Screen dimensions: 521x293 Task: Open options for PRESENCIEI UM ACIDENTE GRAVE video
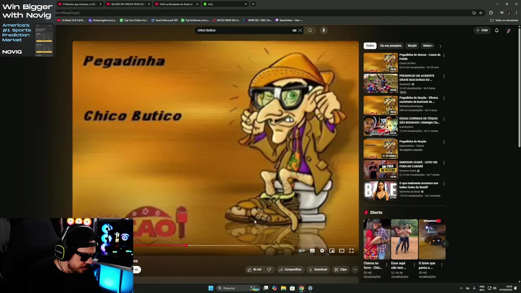[444, 76]
